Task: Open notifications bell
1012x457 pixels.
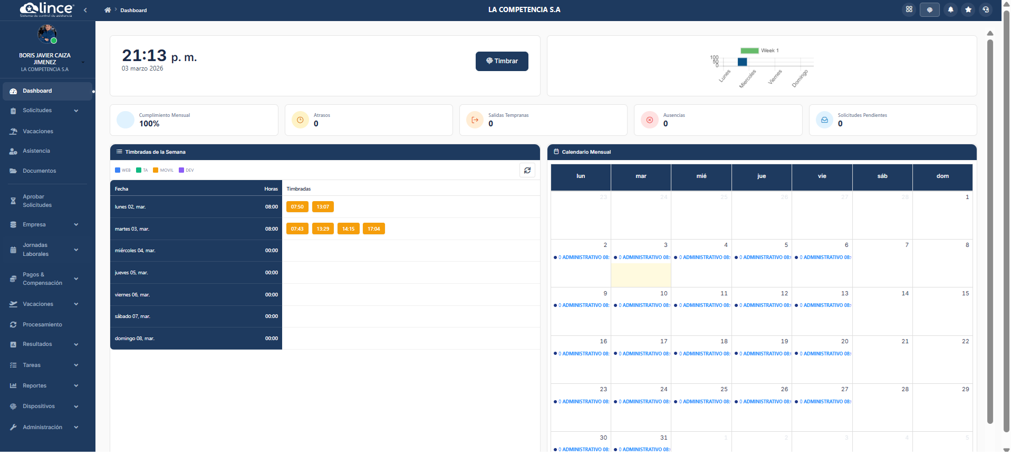Action: point(951,9)
